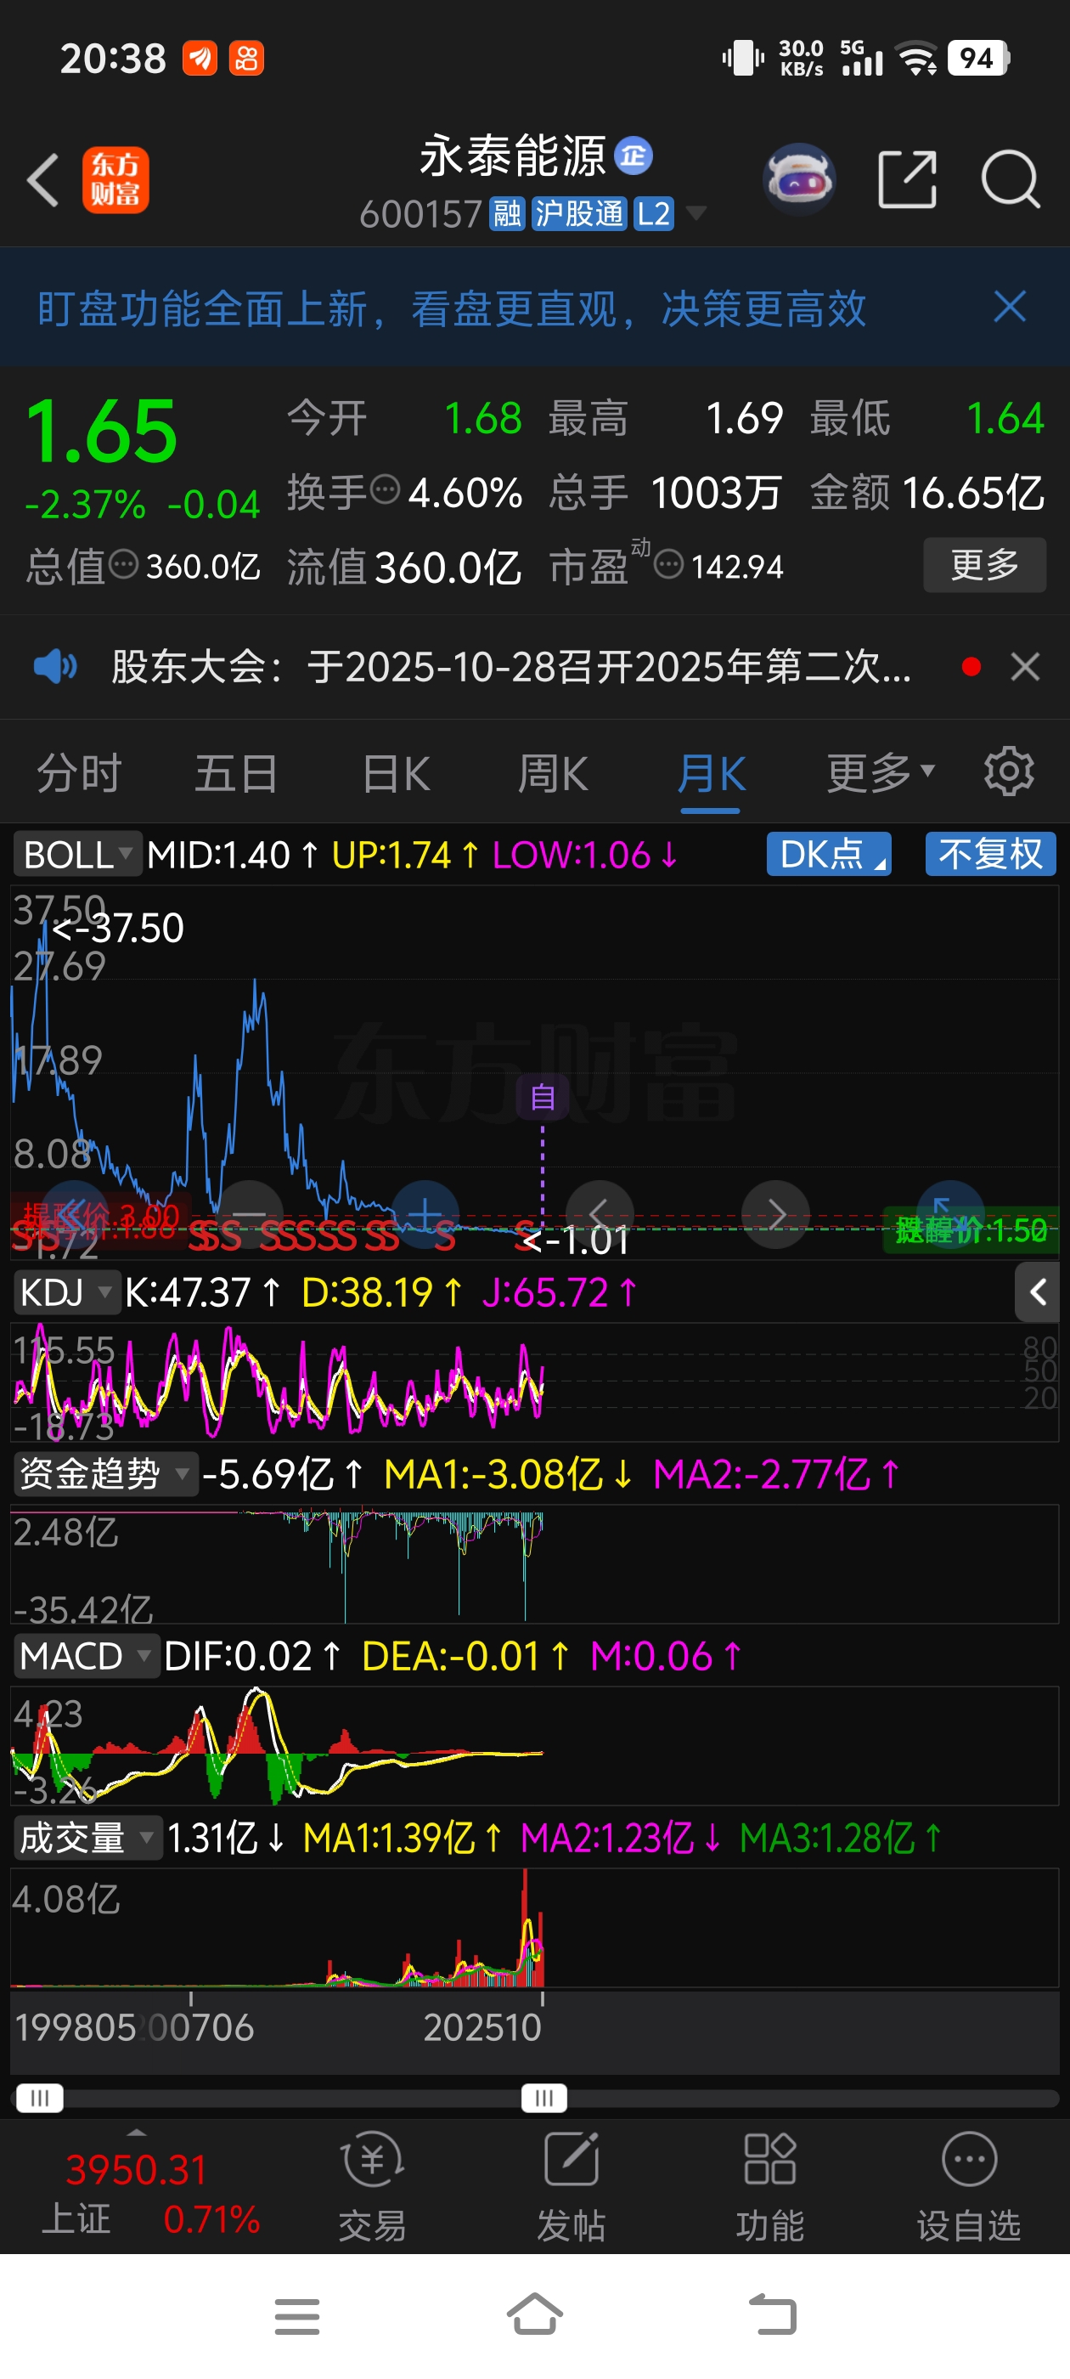Viewport: 1070px width, 2379px height.
Task: Expand the stock switcher triangle beside L2
Action: 695,213
